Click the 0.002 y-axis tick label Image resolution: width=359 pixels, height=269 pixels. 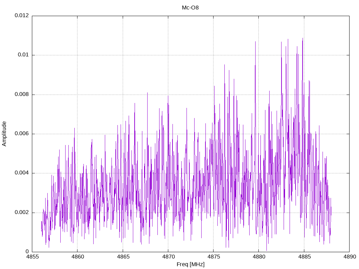point(22,212)
